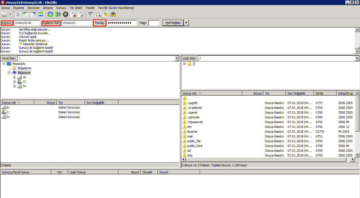The width and height of the screenshot is (360, 198).
Task: Sort remote files by Son Değişiklik column
Action: (x=299, y=93)
